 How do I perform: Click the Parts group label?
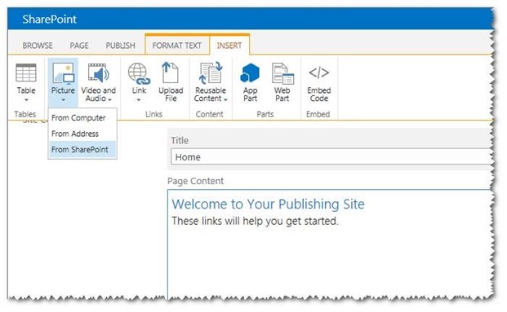265,114
